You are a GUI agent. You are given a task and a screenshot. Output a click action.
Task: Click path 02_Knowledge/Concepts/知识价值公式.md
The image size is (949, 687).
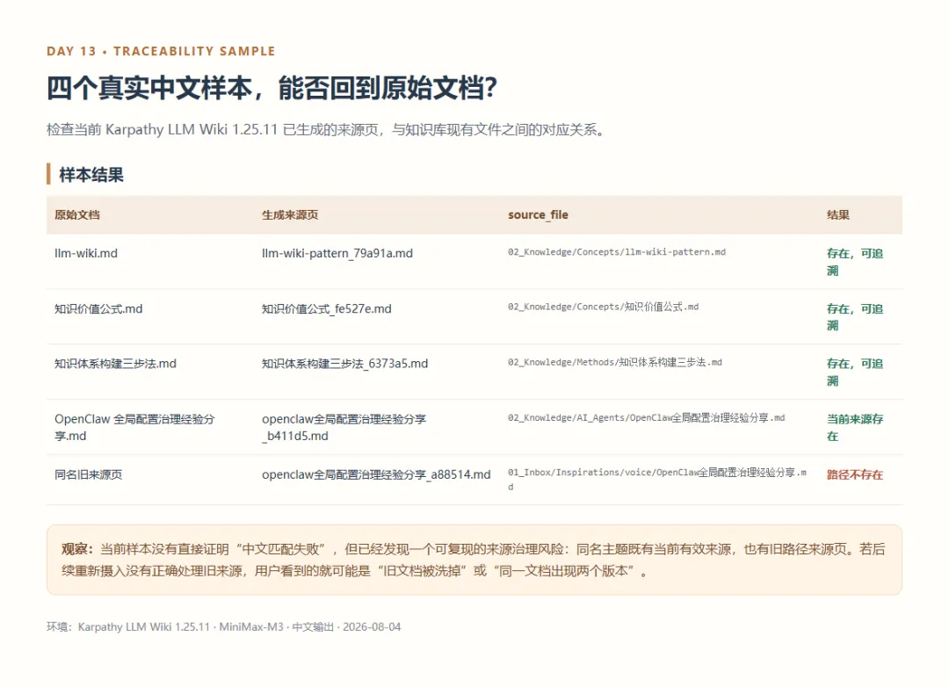pyautogui.click(x=603, y=307)
